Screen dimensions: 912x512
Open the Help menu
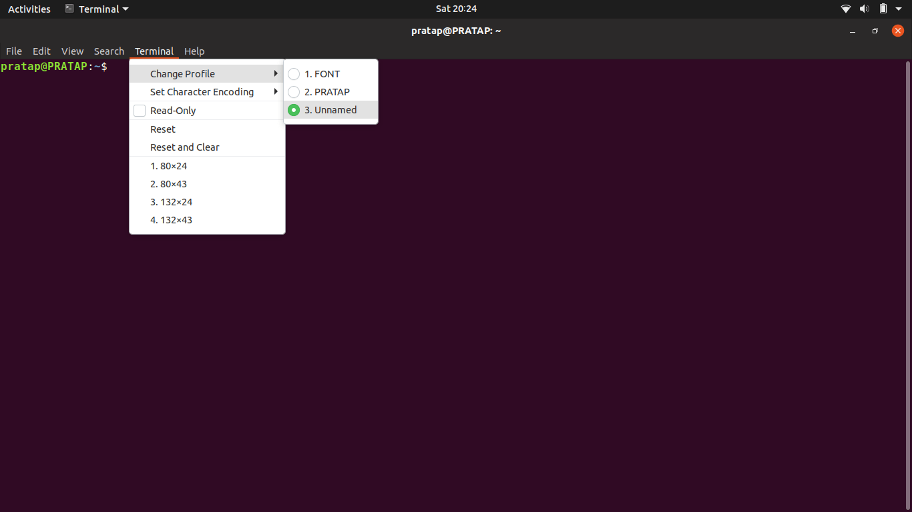click(194, 51)
